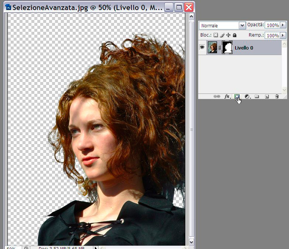Image resolution: width=289 pixels, height=249 pixels.
Task: Click the add layer mask icon
Action: [237, 96]
